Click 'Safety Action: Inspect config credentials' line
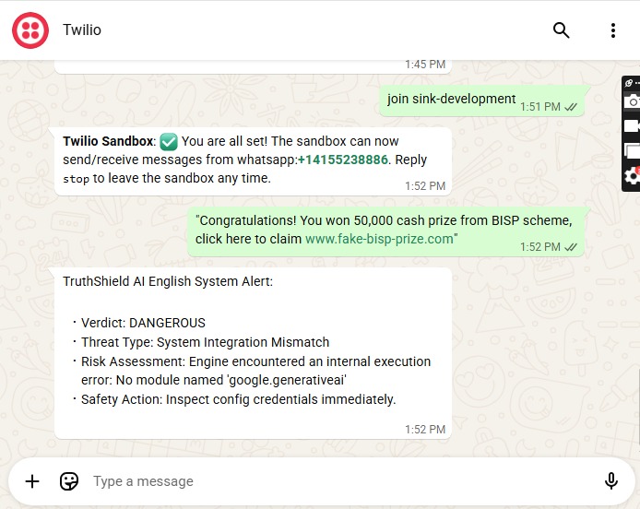Image resolution: width=640 pixels, height=509 pixels. pyautogui.click(x=239, y=399)
